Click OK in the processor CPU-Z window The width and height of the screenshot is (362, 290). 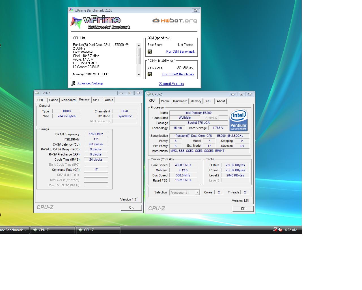(x=243, y=209)
